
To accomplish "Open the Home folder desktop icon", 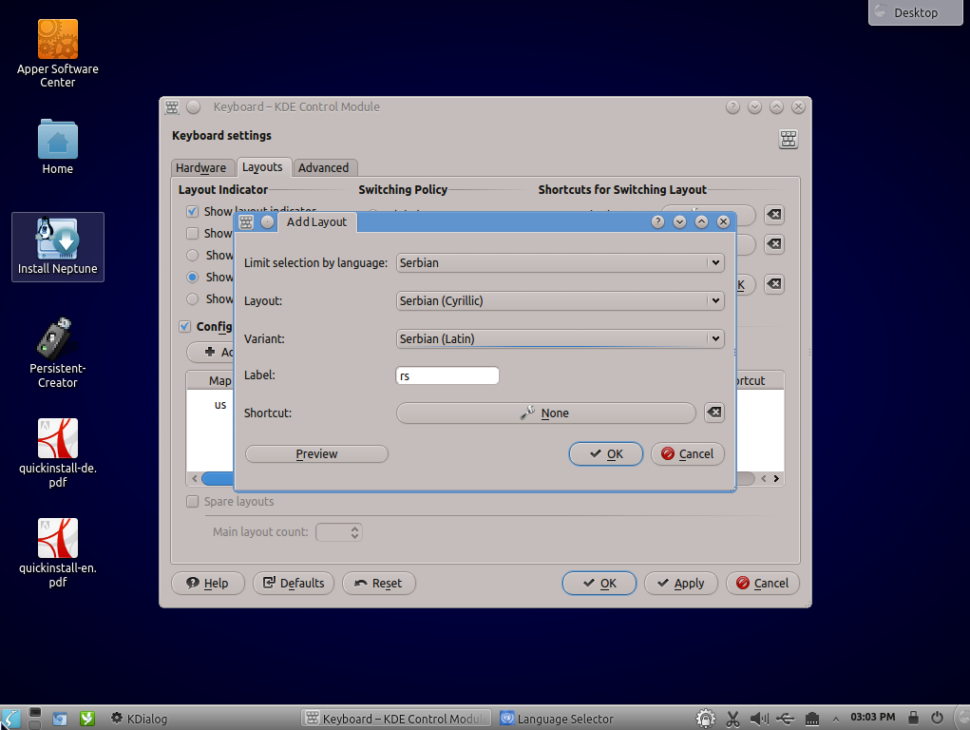I will [58, 146].
